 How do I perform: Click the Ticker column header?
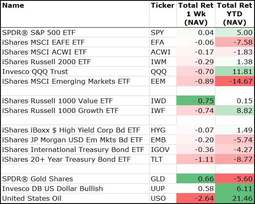click(x=162, y=6)
